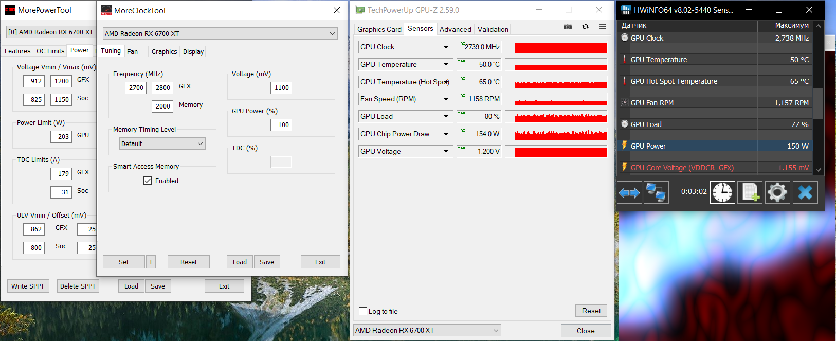Image resolution: width=836 pixels, height=341 pixels.
Task: Switch to Graphics tab in MoreClockTool
Action: [x=164, y=51]
